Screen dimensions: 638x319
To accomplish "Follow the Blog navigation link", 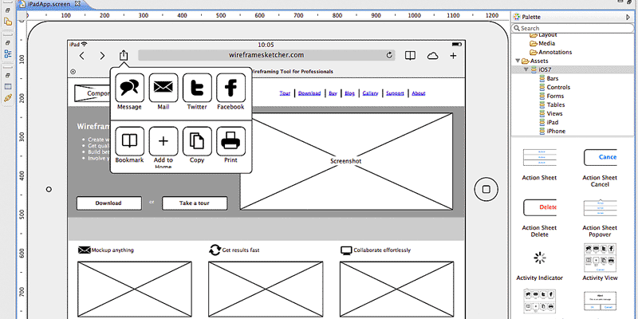I will 349,93.
